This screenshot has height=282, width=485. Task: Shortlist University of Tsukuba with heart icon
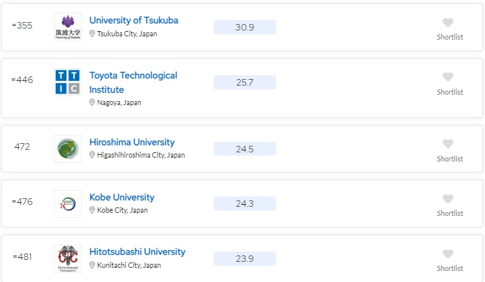(447, 23)
